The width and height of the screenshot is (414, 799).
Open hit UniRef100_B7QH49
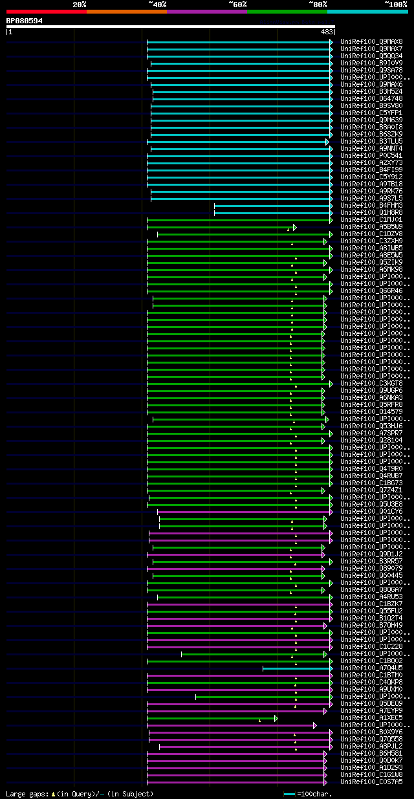click(373, 626)
